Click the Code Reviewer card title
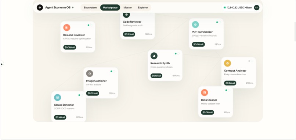The width and height of the screenshot is (296, 140). 132,22
